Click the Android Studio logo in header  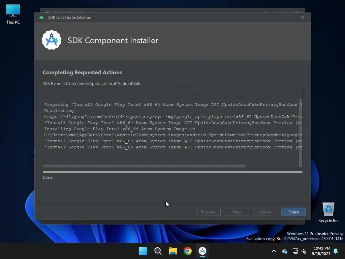tap(52, 40)
